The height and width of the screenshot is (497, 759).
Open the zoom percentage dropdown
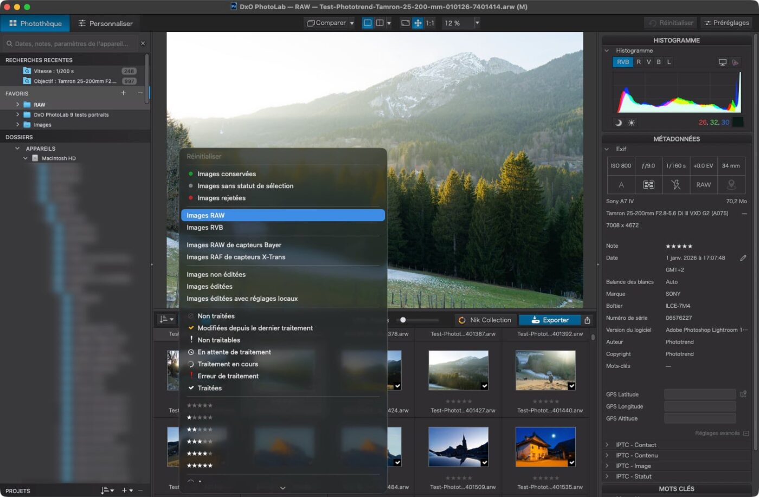[x=477, y=23]
